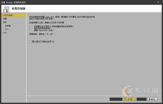Click the window title 创建 Windows 安装程序规则
The image size is (163, 104).
tap(13, 2)
